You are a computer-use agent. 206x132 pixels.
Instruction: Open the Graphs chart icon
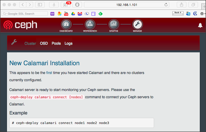[x=114, y=24]
